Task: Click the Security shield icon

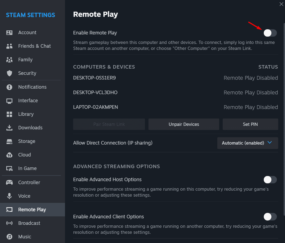Action: [10, 73]
